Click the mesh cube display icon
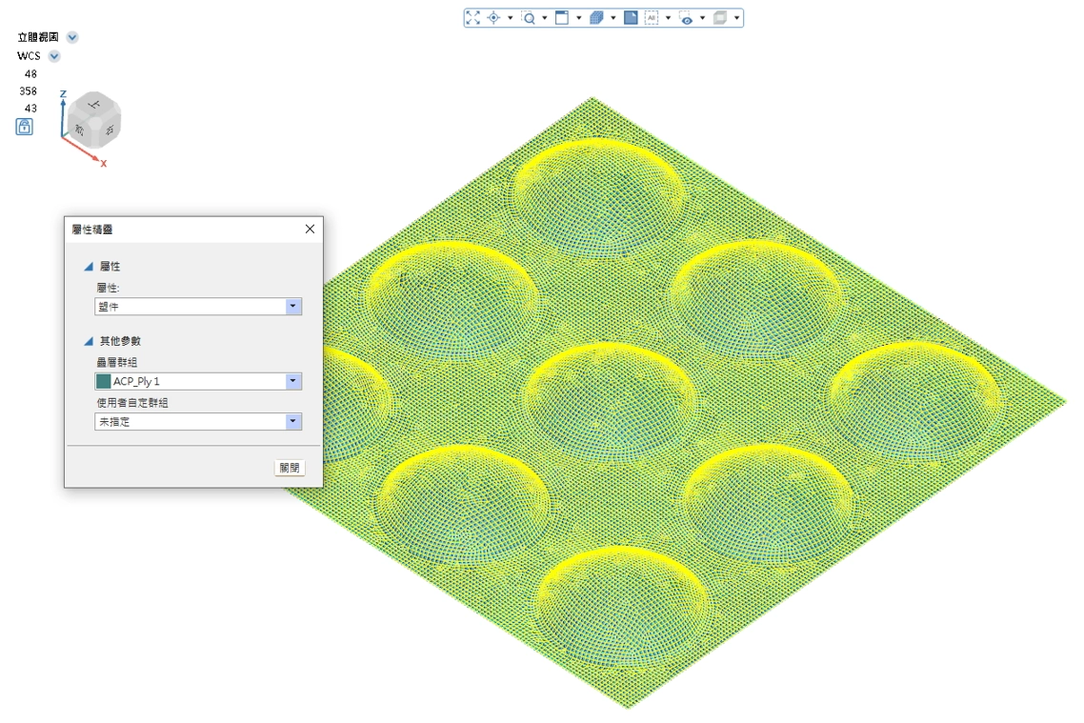This screenshot has width=1084, height=723. click(596, 18)
